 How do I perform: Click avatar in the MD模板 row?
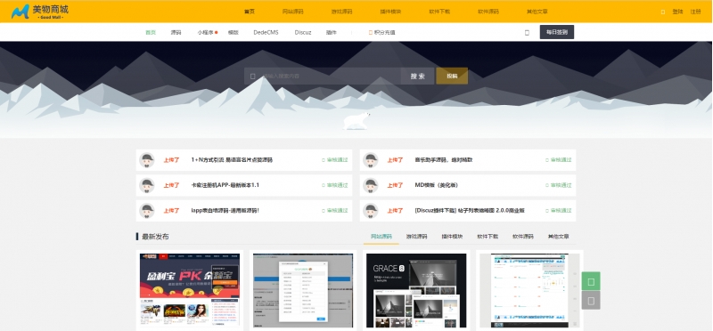371,186
